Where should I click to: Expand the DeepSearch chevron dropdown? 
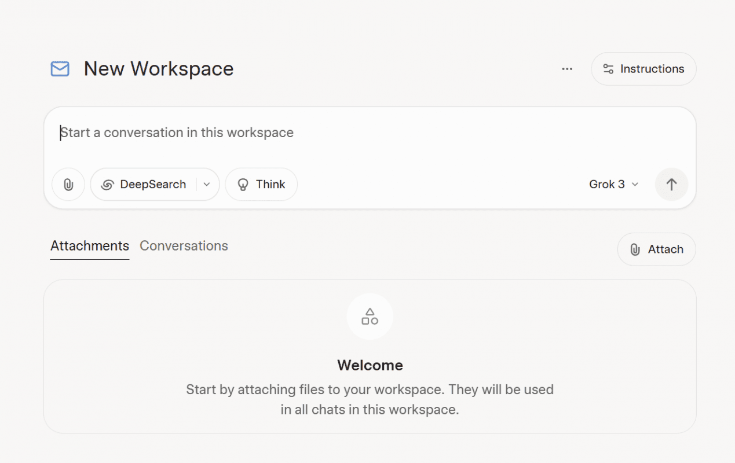point(207,185)
